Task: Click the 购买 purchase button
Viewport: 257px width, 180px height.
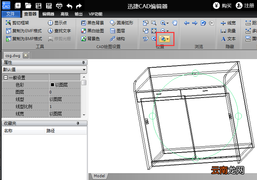Action: point(222,6)
